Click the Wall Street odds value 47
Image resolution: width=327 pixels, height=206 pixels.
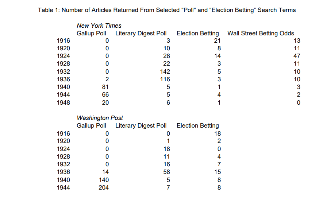coord(297,56)
